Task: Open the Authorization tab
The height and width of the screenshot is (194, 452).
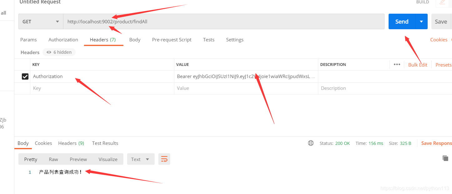Action: coord(63,39)
